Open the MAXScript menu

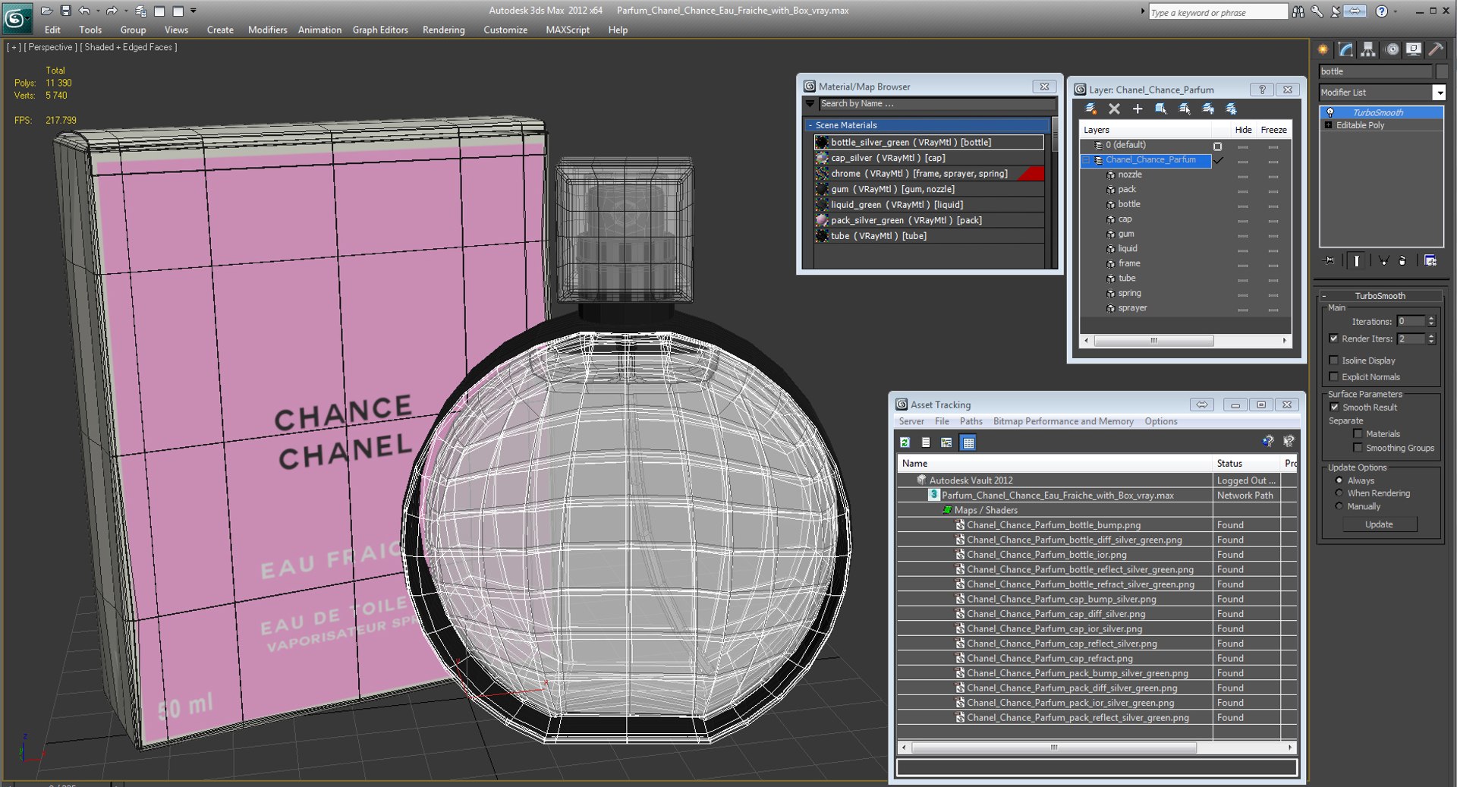[568, 30]
